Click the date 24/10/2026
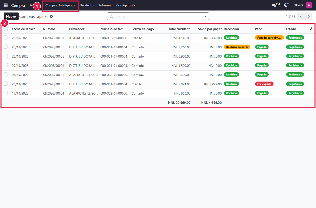This screenshot has height=208, width=316. [x=20, y=75]
